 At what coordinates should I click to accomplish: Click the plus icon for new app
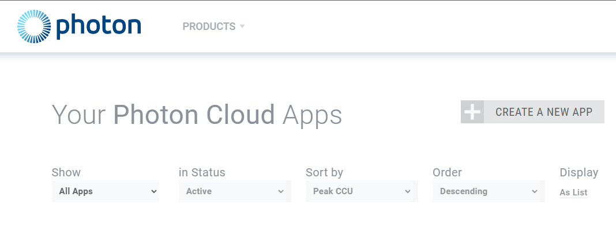pyautogui.click(x=472, y=112)
